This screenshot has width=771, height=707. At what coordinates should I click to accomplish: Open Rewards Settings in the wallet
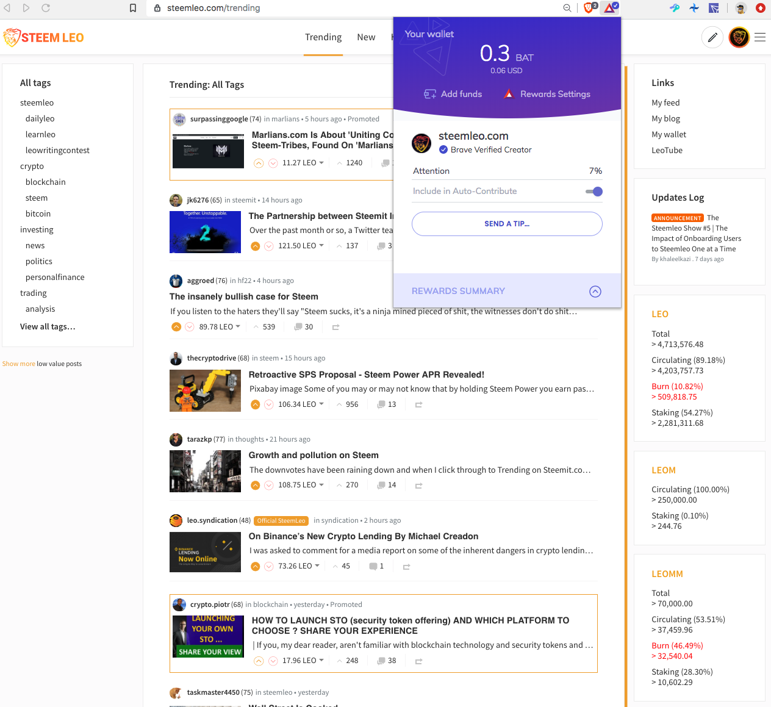tap(547, 94)
